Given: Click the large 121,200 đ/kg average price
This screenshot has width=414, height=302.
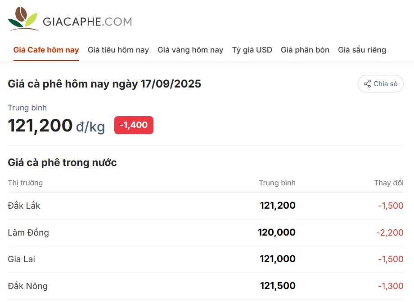Looking at the screenshot, I should click(56, 126).
